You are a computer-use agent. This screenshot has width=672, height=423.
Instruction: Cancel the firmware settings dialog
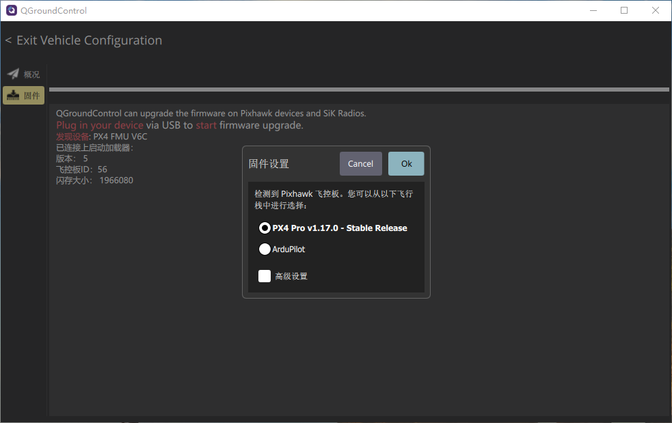coord(360,164)
